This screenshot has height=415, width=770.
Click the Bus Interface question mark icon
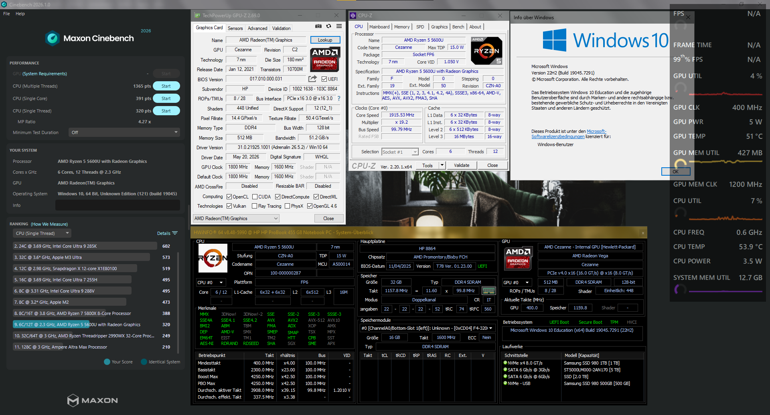[x=339, y=98]
